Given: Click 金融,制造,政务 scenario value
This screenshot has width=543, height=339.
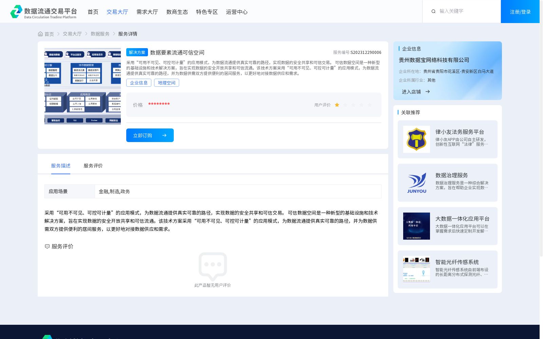Looking at the screenshot, I should [x=114, y=192].
